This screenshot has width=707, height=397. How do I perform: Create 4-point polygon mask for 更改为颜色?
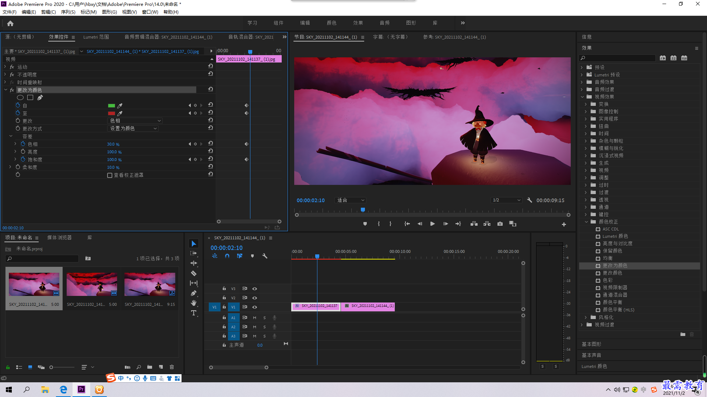pos(30,98)
